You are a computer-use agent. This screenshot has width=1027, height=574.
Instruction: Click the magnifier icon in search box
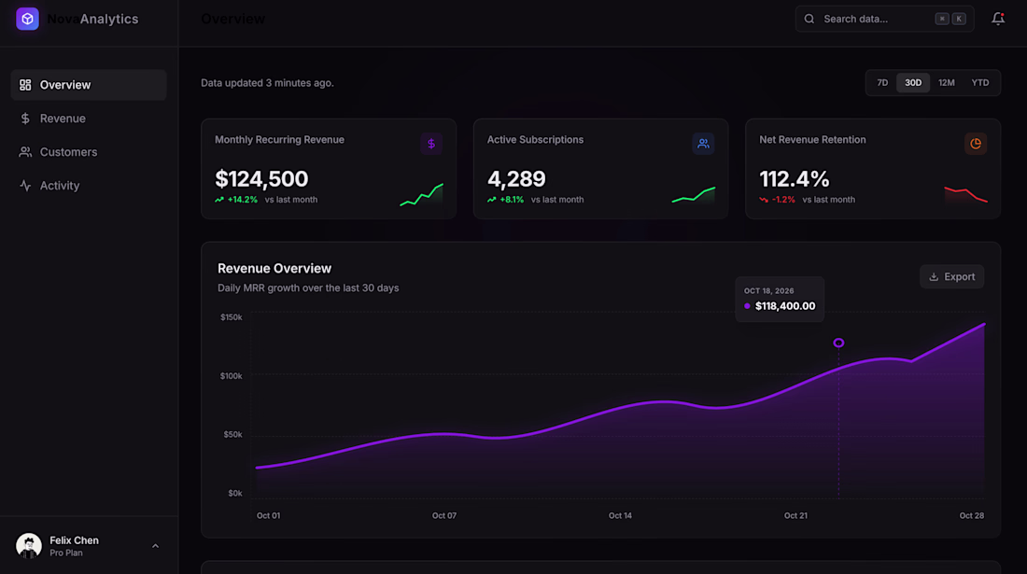[x=809, y=19]
